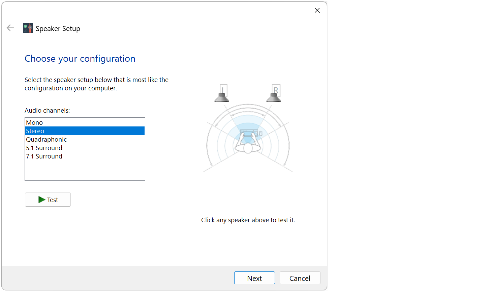The width and height of the screenshot is (491, 292).
Task: Pick the 5.1 Surround configuration
Action: click(85, 148)
